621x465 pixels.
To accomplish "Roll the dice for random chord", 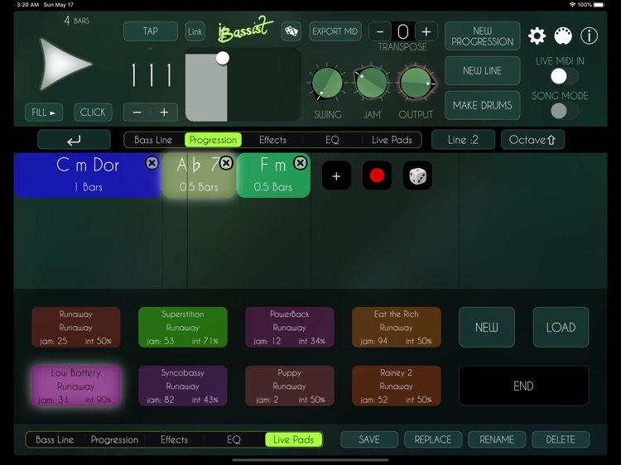I will click(417, 175).
